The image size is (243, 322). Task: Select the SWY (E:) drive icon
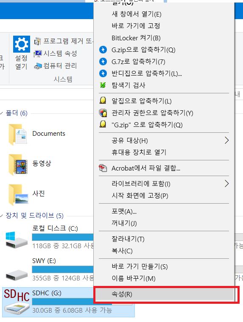coord(17,275)
